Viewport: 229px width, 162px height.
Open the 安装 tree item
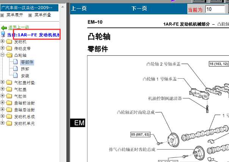(25, 76)
